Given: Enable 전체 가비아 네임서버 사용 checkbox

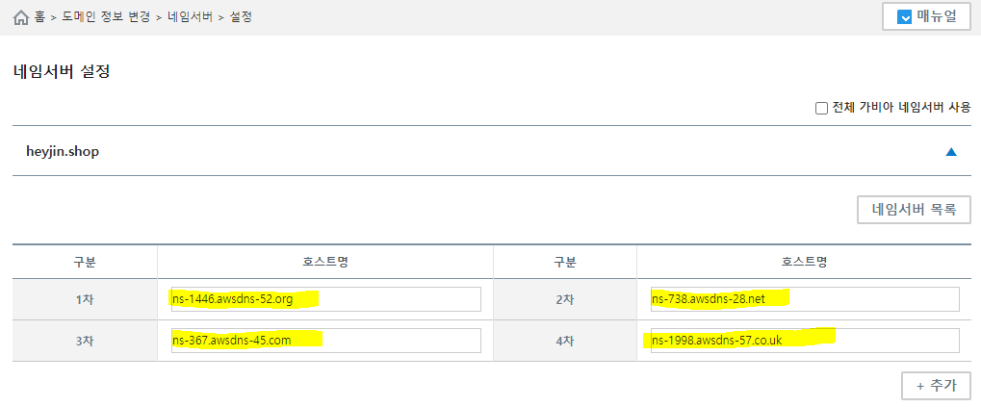Looking at the screenshot, I should (x=821, y=108).
